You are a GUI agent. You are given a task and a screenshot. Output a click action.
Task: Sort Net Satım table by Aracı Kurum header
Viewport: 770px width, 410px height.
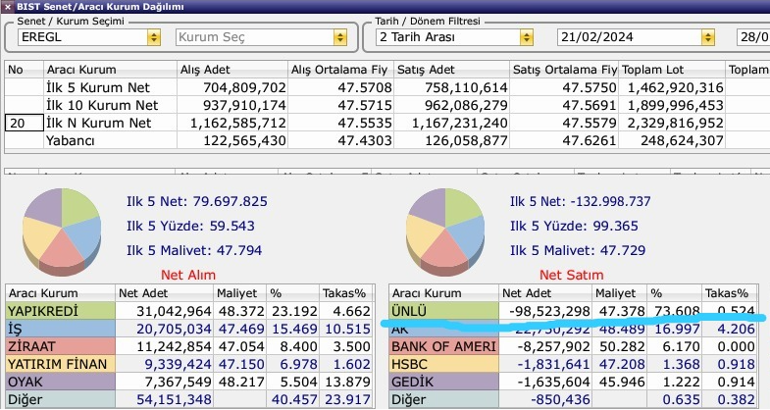444,293
